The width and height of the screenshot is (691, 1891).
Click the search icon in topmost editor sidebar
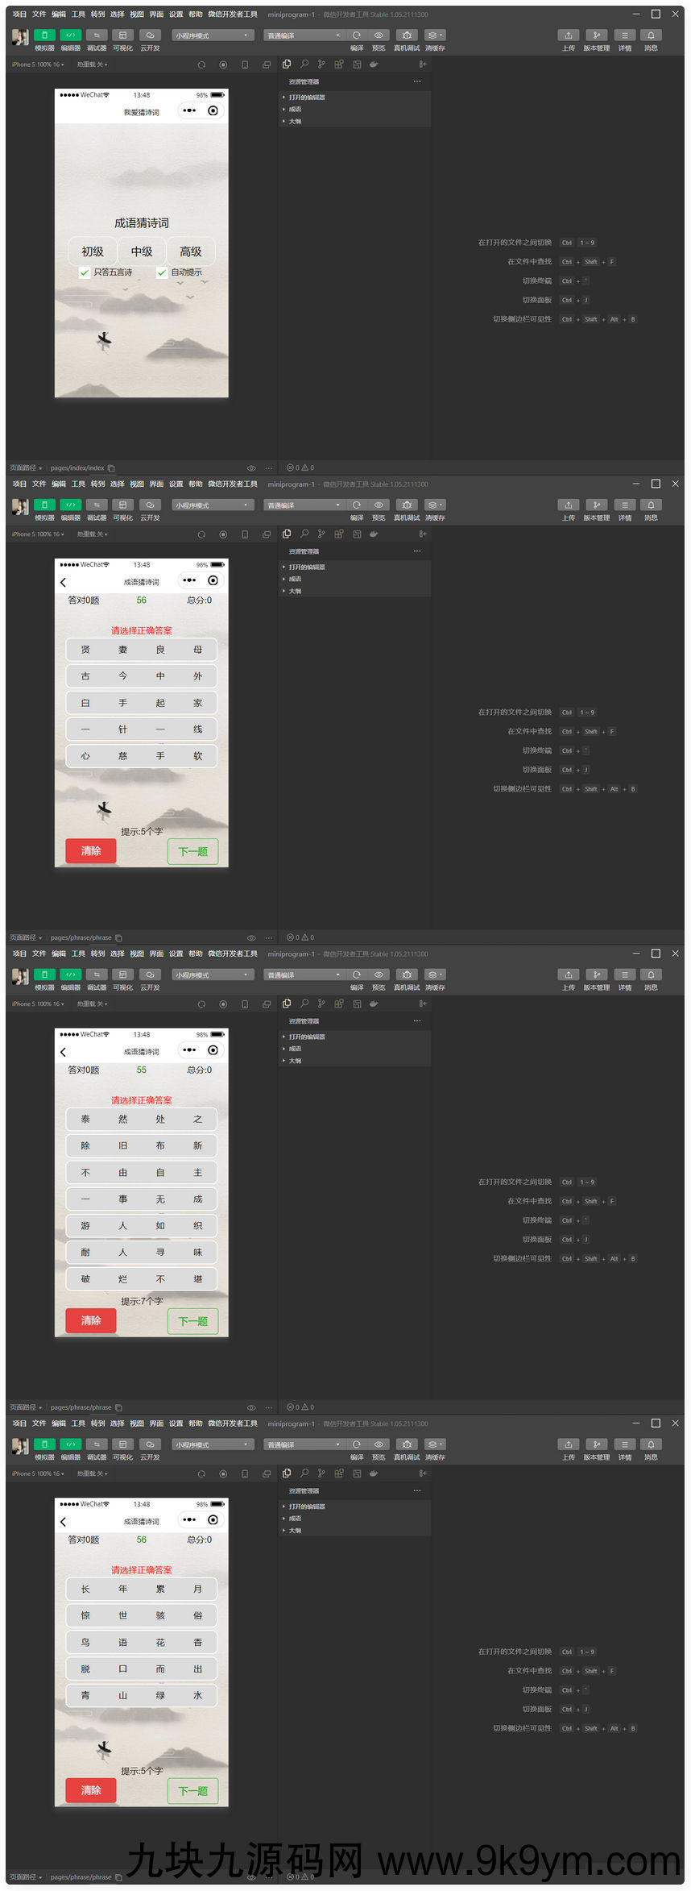tap(304, 64)
